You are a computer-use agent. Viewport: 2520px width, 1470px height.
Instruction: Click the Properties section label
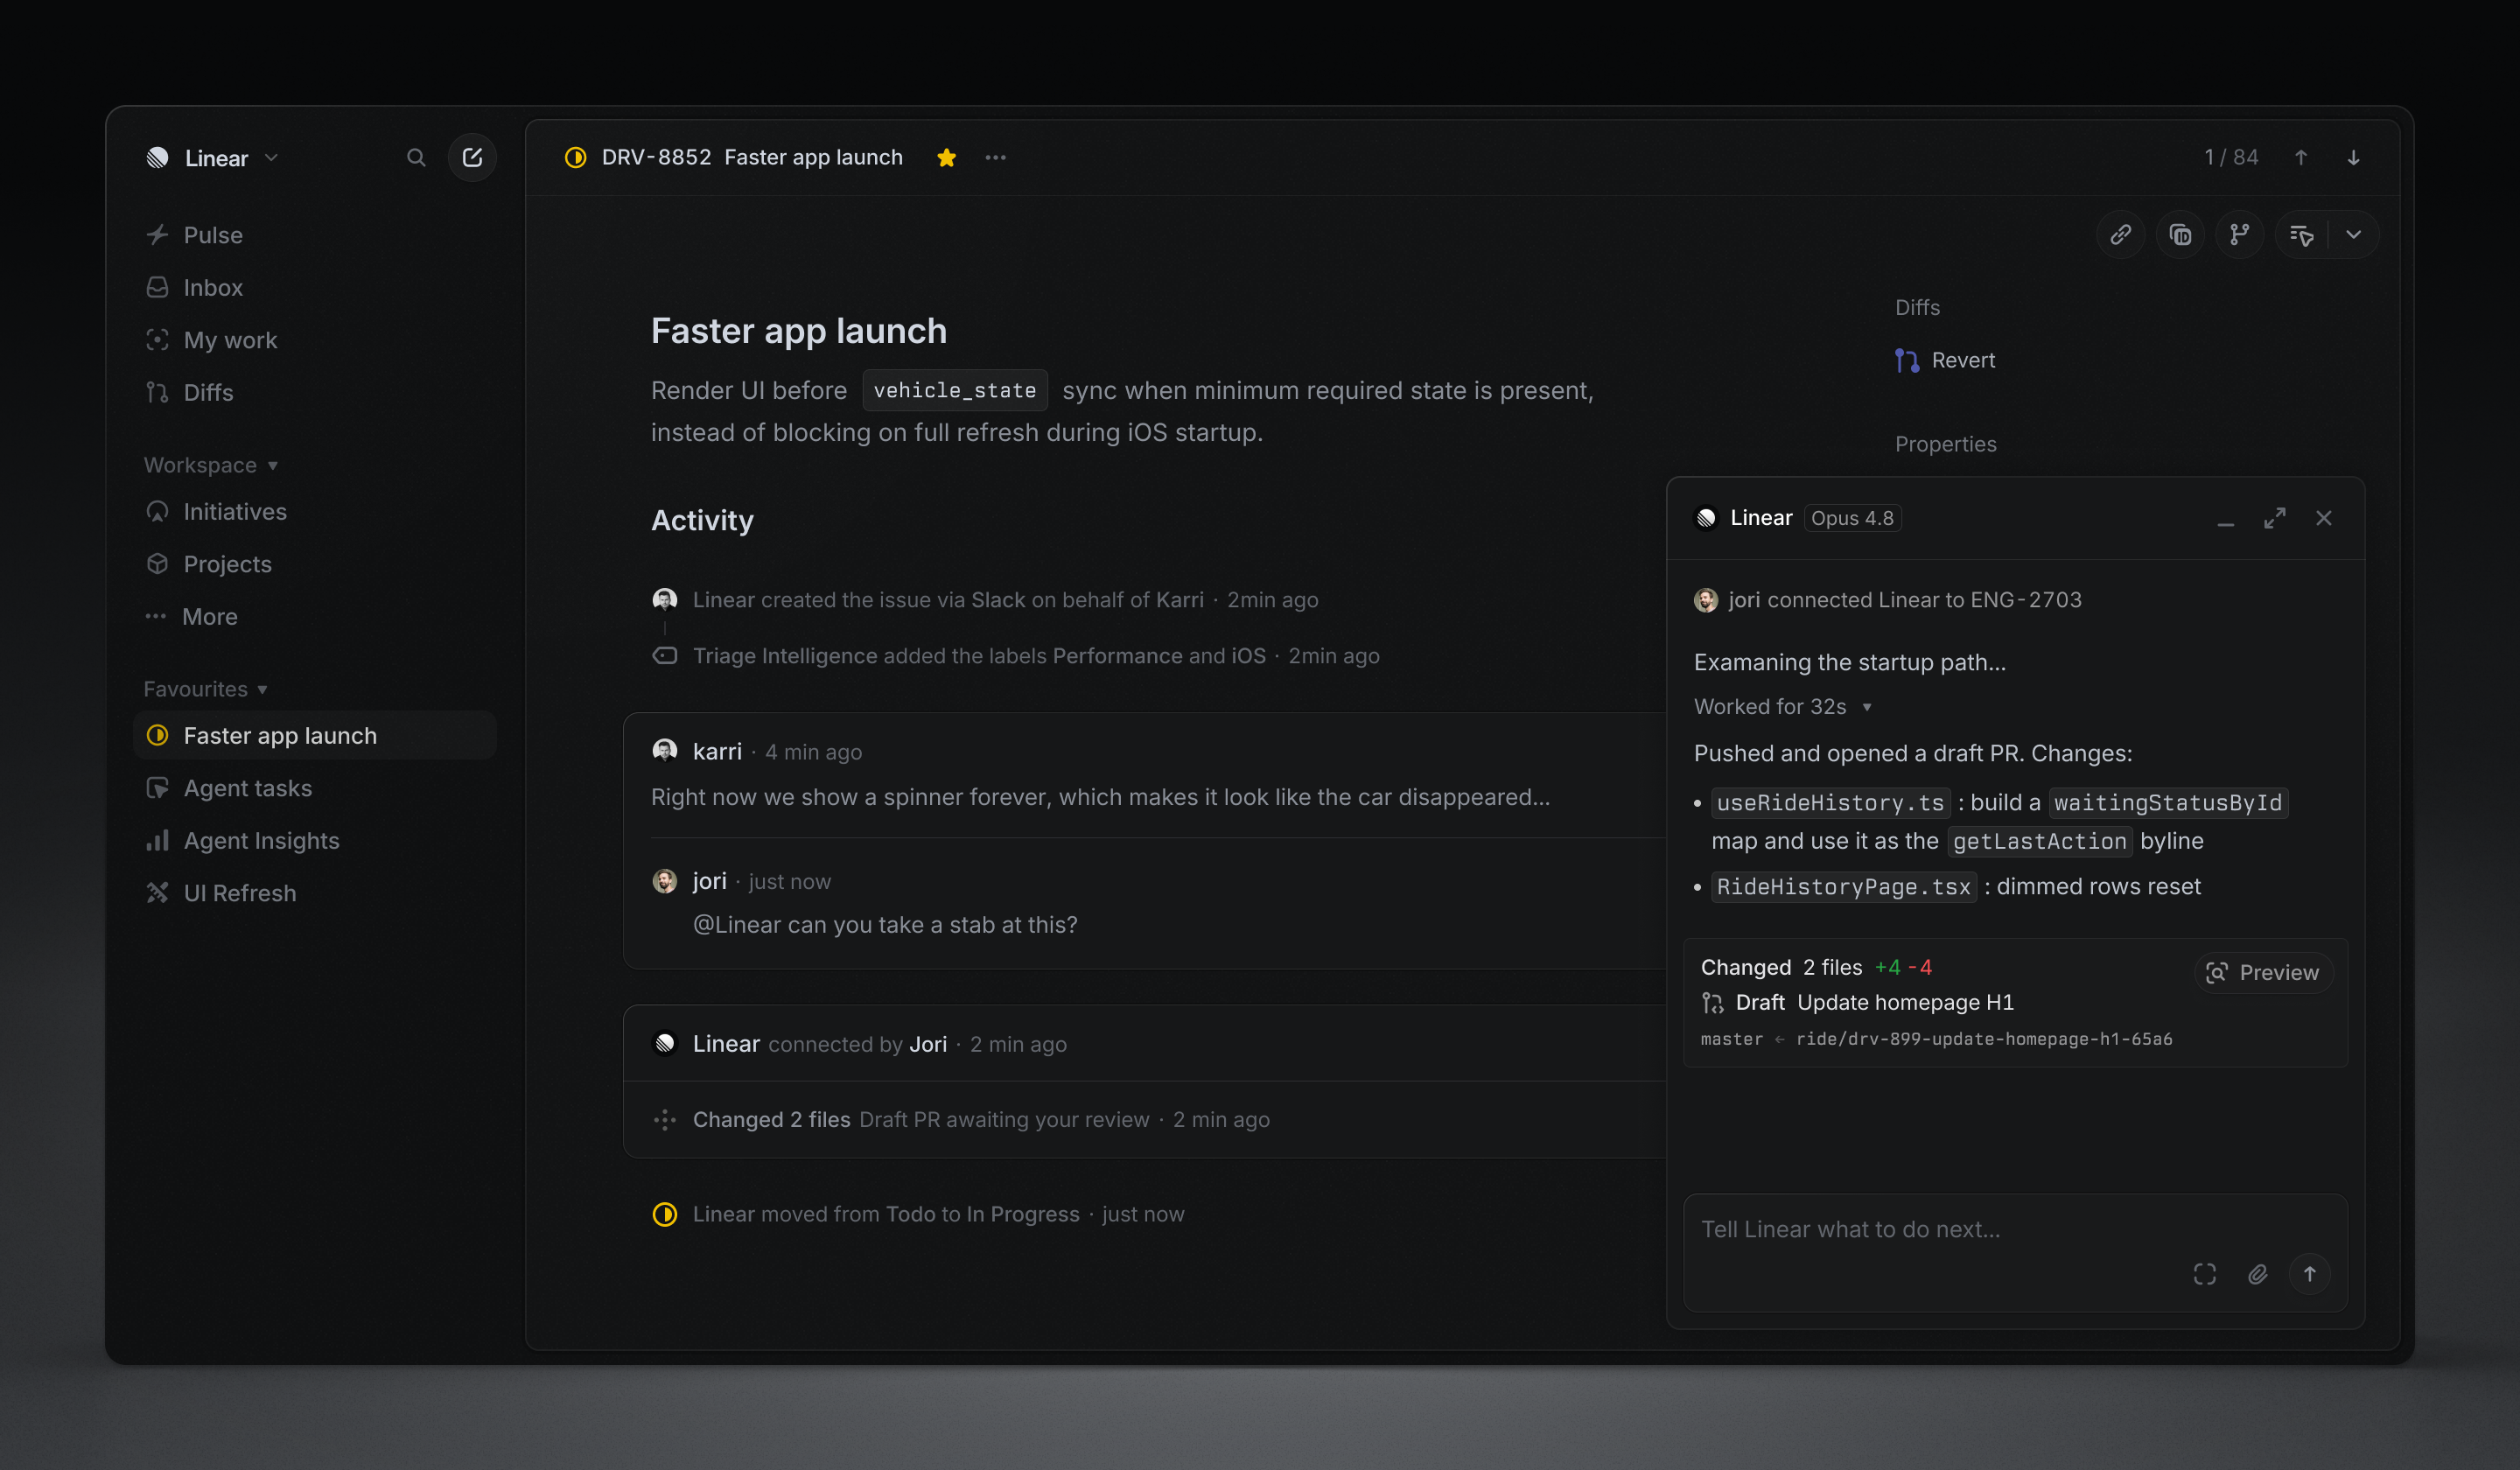point(1945,444)
